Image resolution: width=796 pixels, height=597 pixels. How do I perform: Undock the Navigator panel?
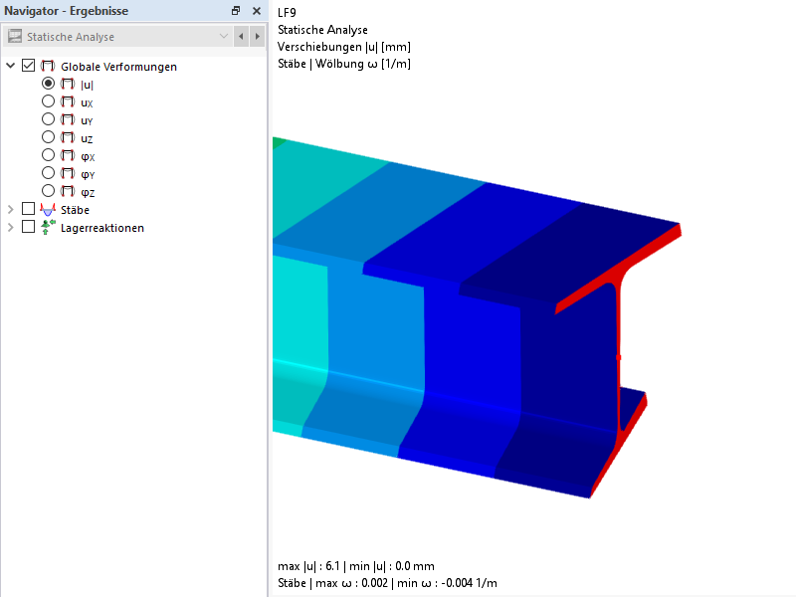click(x=236, y=11)
